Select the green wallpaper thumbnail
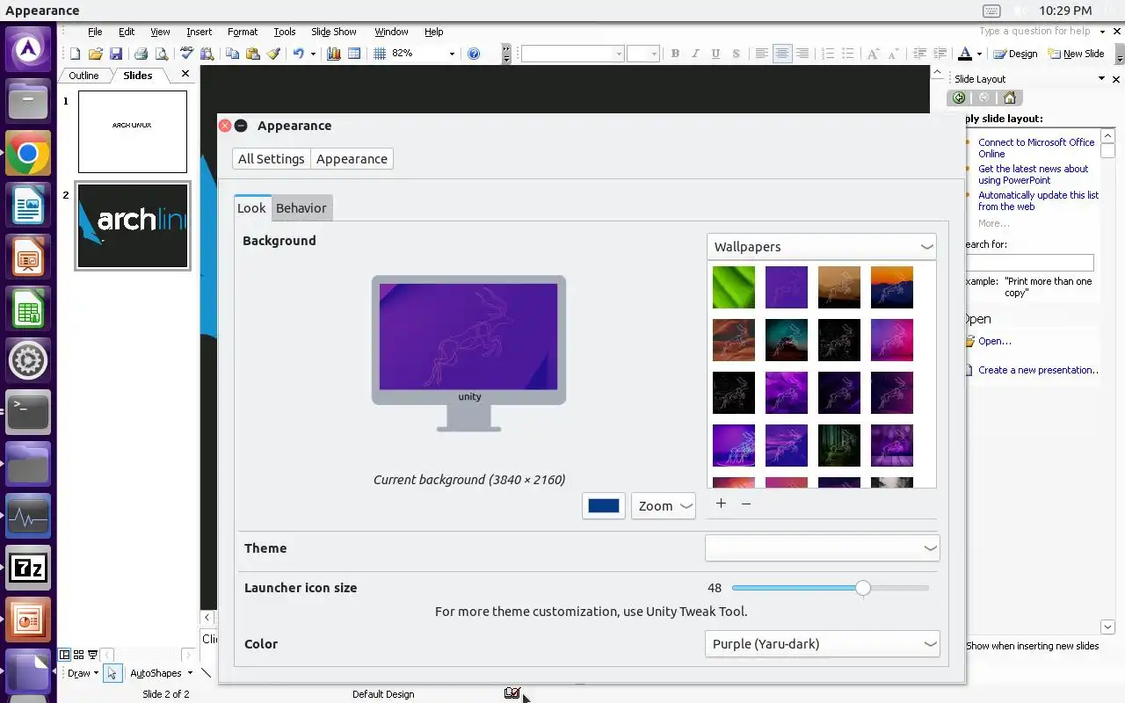1125x703 pixels. (x=734, y=287)
